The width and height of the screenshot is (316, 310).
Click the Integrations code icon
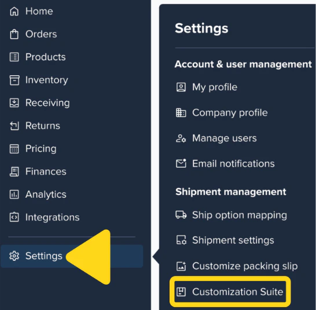pyautogui.click(x=14, y=217)
